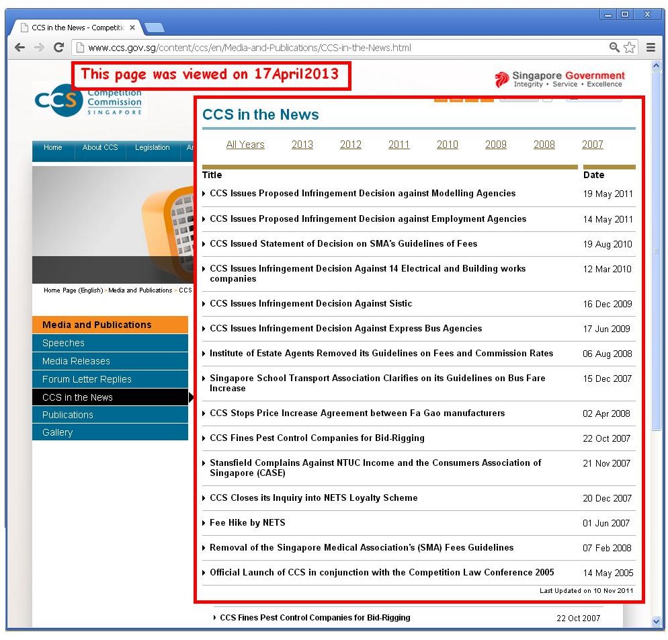Filter news by year 2013
This screenshot has height=640, width=668.
302,145
